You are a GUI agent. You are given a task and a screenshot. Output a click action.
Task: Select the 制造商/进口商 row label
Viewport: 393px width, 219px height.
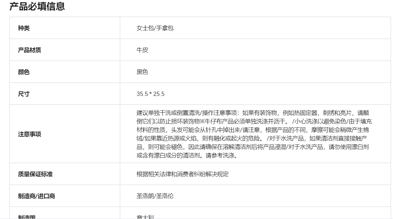tap(36, 196)
